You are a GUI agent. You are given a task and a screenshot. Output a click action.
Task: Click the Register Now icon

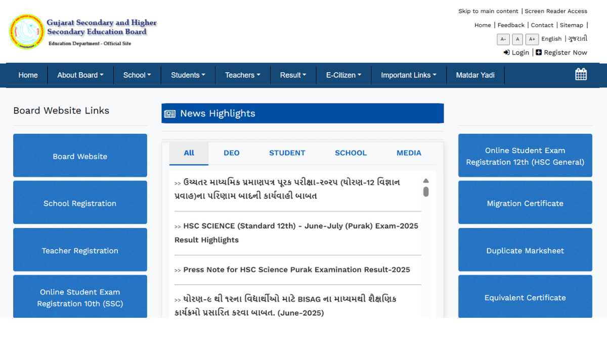click(538, 52)
